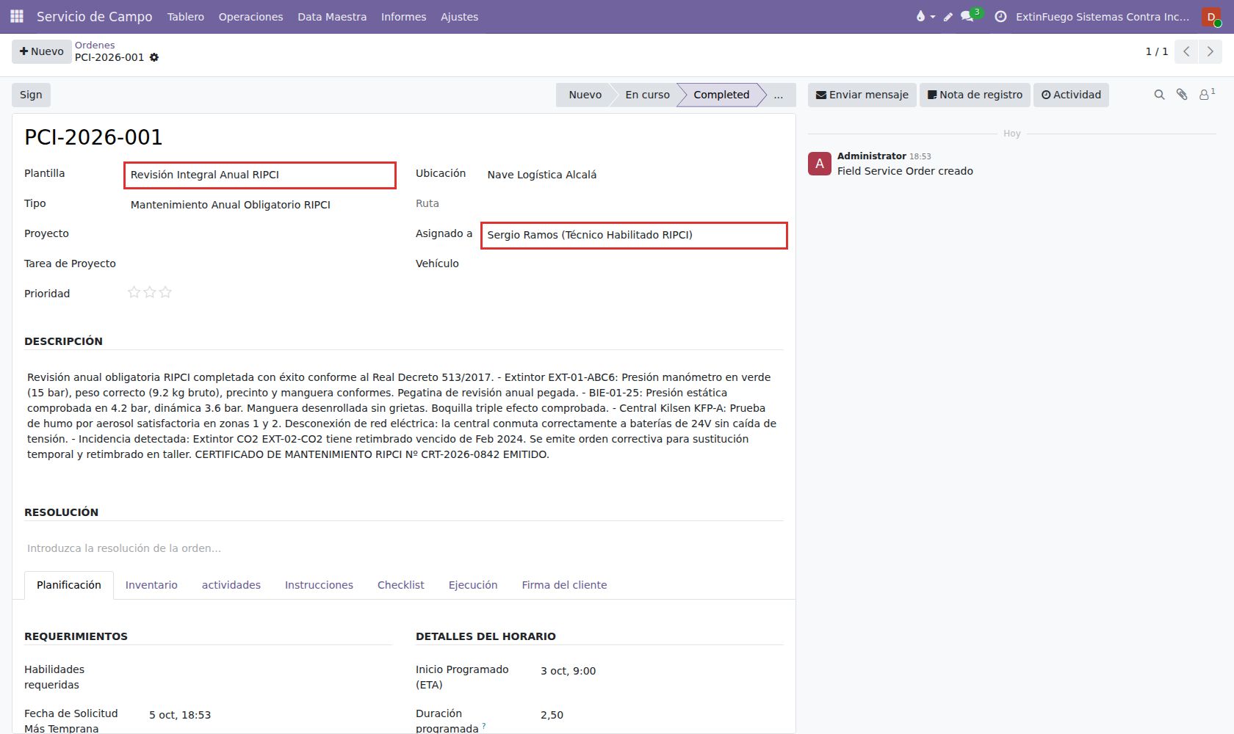
Task: Set status to En curso stage
Action: coord(647,95)
